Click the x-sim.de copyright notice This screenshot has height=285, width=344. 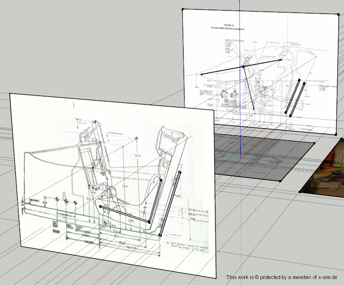coord(283,277)
